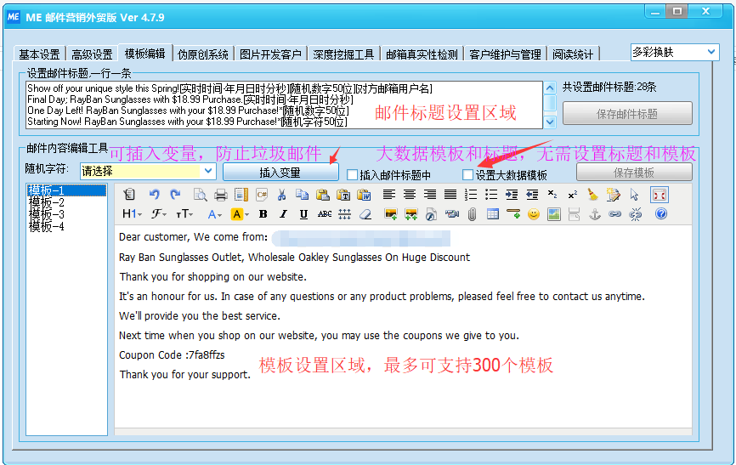Apply subscript formatting
736x465 pixels.
coord(552,195)
